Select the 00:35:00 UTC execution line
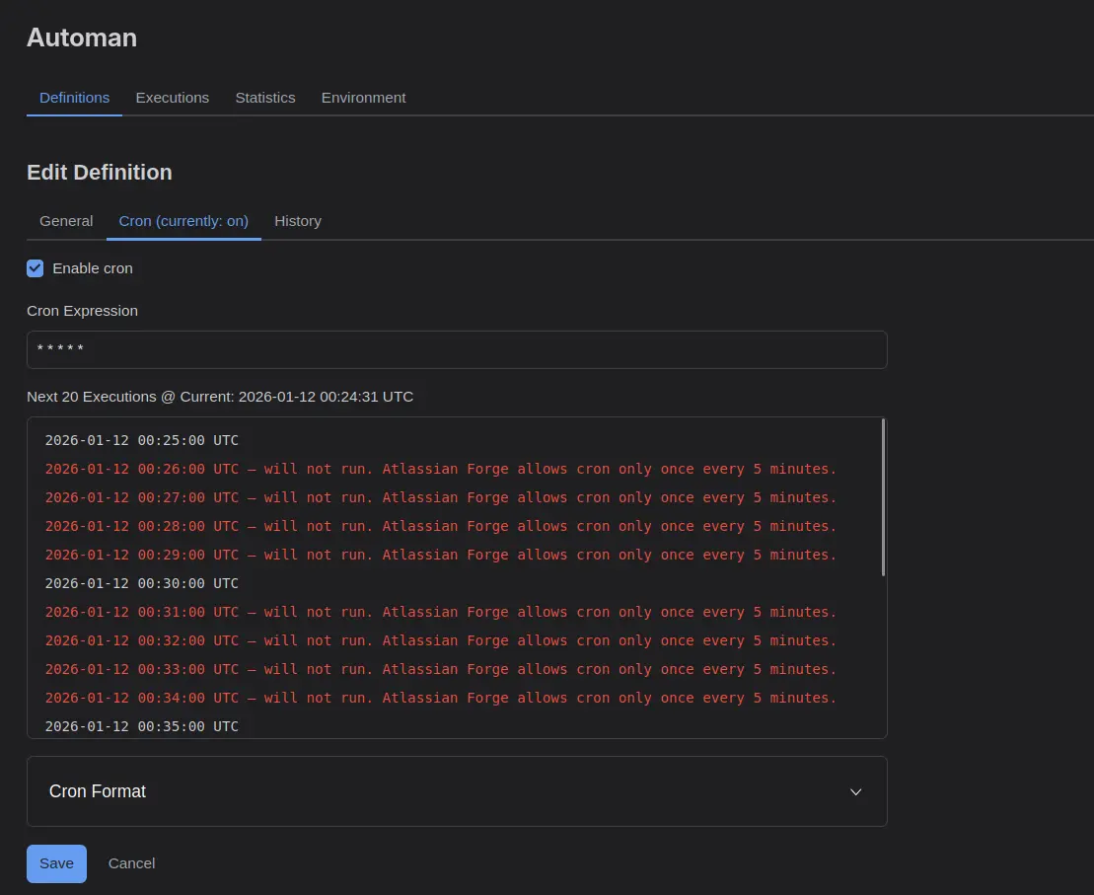The height and width of the screenshot is (895, 1094). pos(141,726)
